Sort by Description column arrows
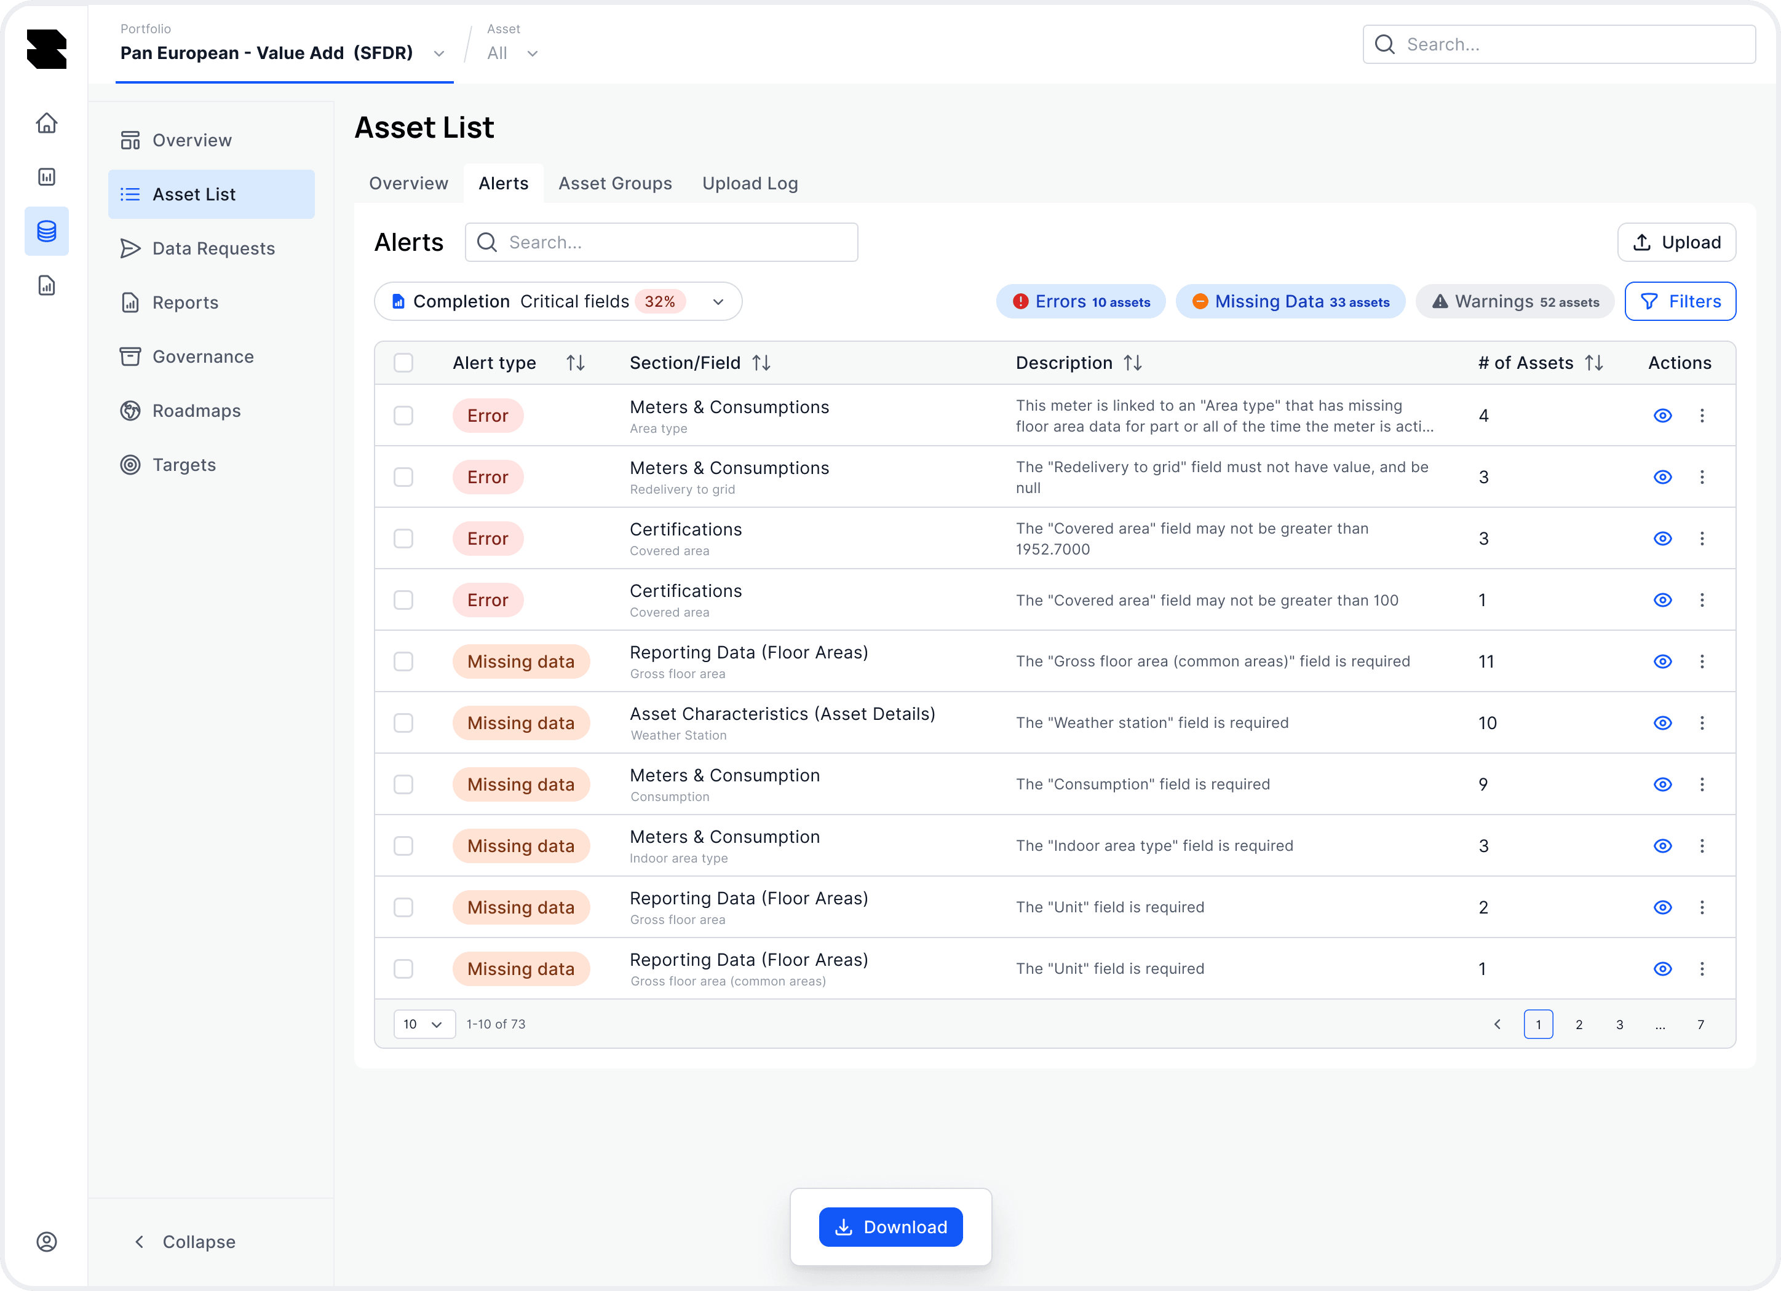Screen dimensions: 1781x1291 (1132, 363)
